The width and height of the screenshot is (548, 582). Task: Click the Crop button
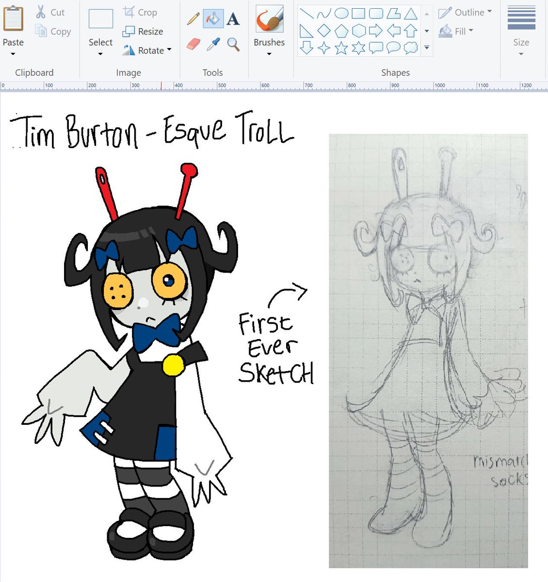click(140, 12)
